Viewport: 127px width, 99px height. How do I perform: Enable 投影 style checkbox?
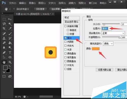[66, 69]
